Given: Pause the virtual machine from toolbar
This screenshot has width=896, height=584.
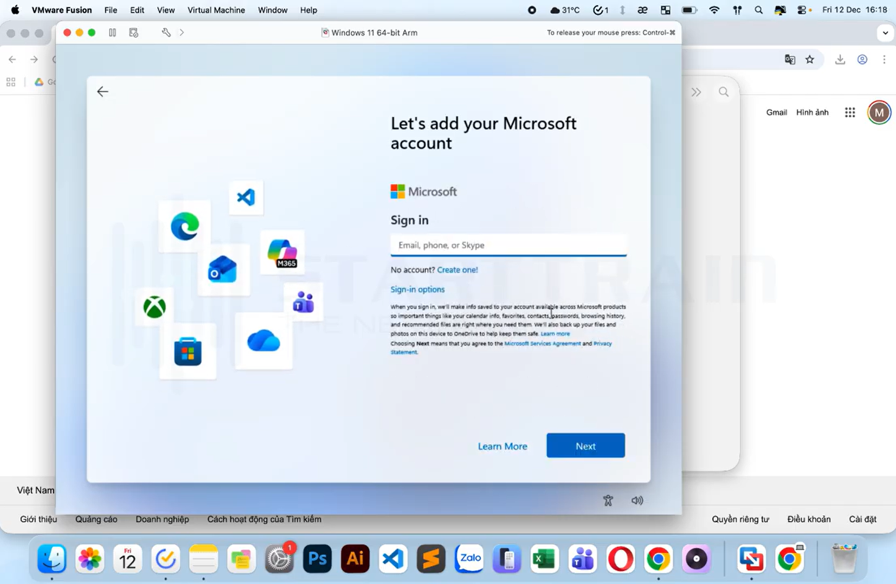Looking at the screenshot, I should (x=112, y=33).
